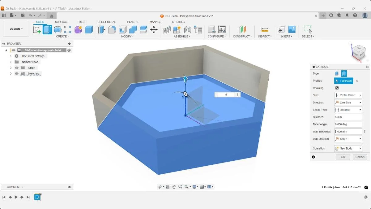Viewport: 371px width, 209px height.
Task: Select the Combine tool
Action: [133, 29]
